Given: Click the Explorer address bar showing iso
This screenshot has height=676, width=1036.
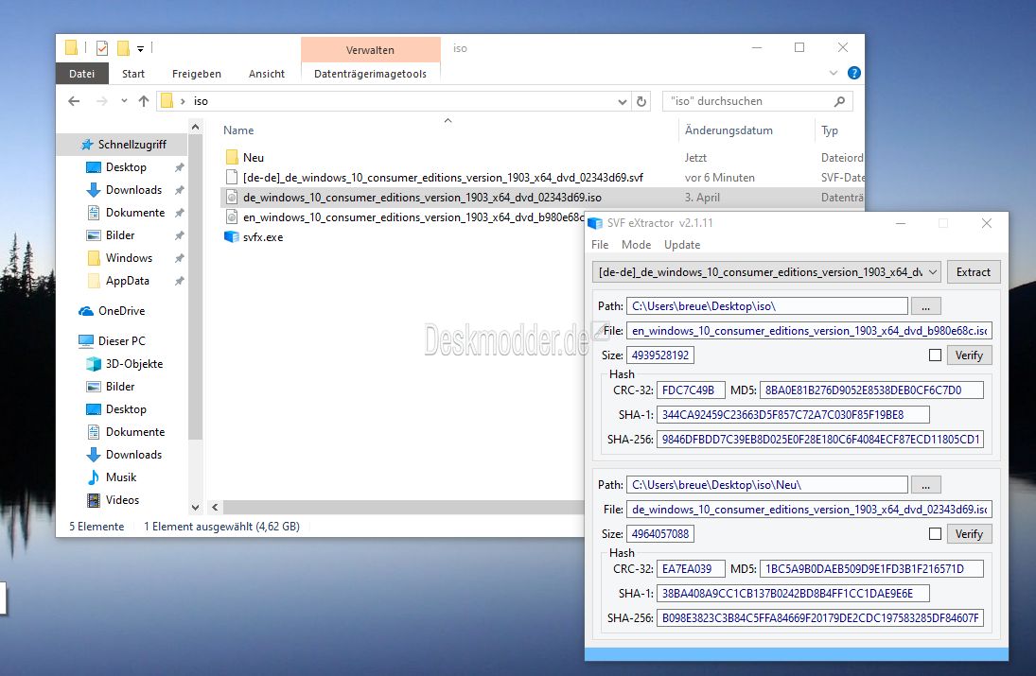Looking at the screenshot, I should (x=395, y=101).
